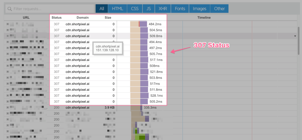Click the Timeline column header

pos(204,17)
